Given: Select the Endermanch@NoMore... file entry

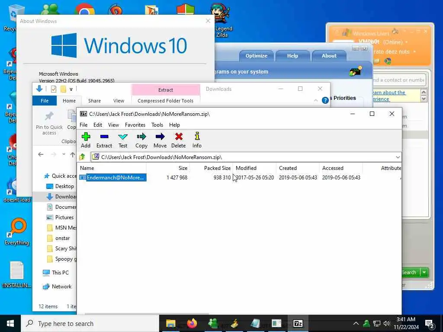Looking at the screenshot, I should 113,177.
